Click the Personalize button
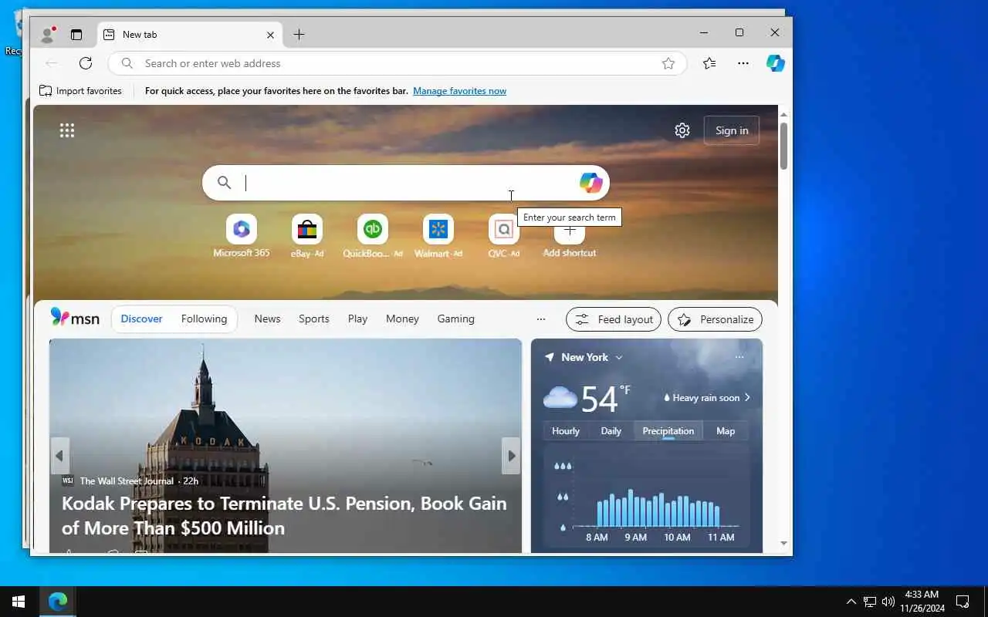This screenshot has height=617, width=988. [715, 319]
